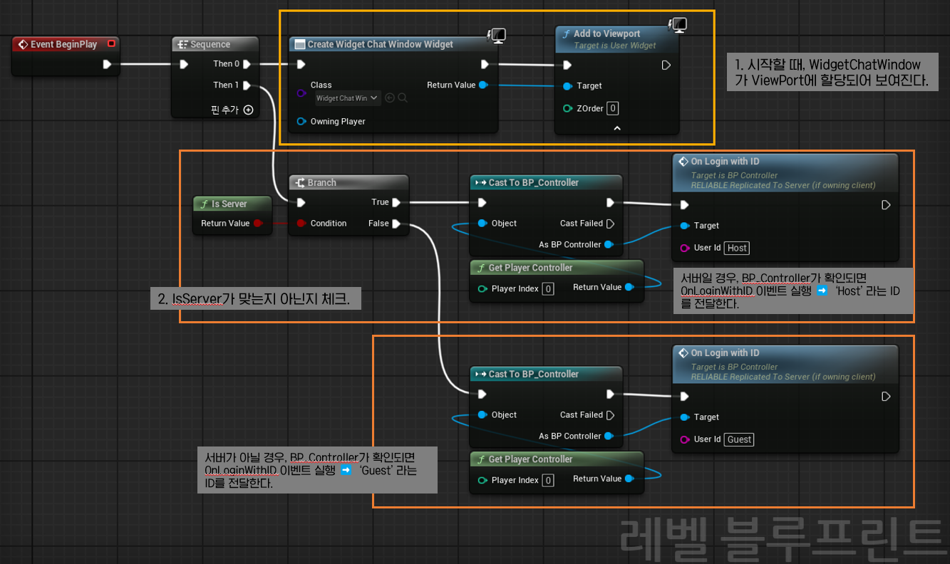The image size is (950, 564).
Task: Click As BP Controller pin on lower cast node
Action: click(609, 436)
